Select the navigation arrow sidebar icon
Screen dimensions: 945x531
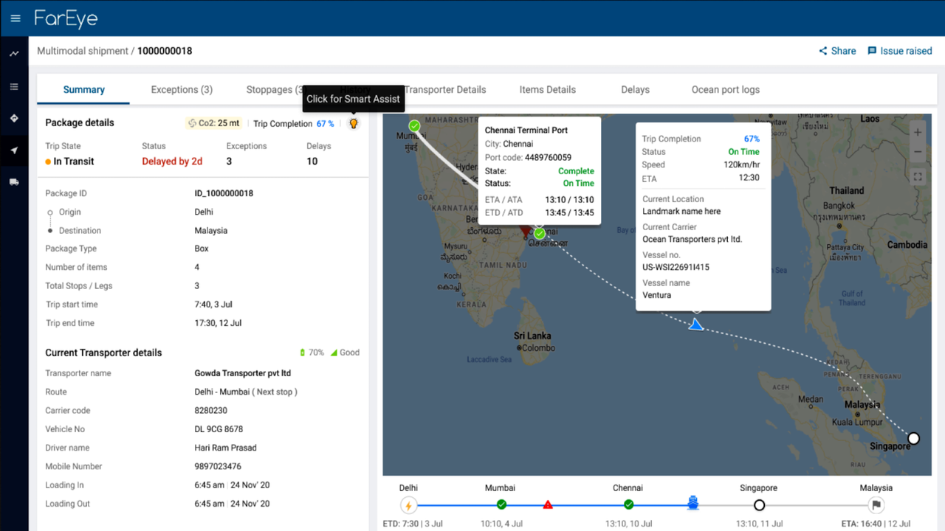[x=14, y=150]
